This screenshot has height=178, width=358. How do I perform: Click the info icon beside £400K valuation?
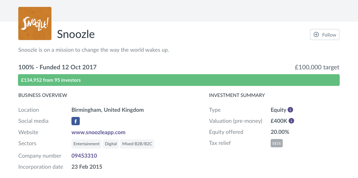(x=291, y=121)
